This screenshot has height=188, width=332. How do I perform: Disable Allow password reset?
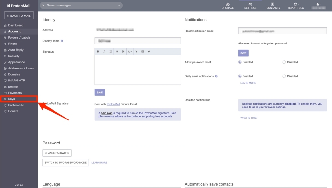pyautogui.click(x=284, y=62)
